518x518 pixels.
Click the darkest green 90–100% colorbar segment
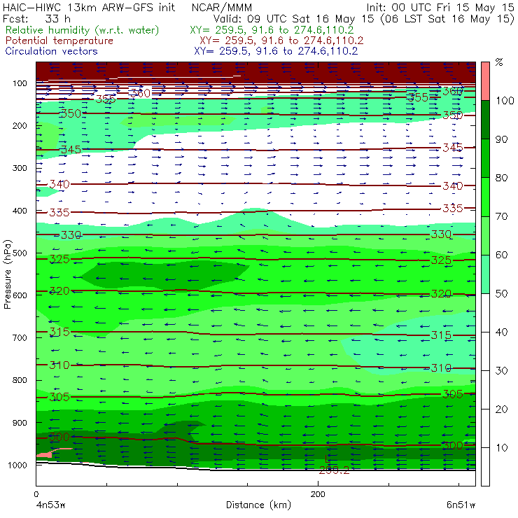pyautogui.click(x=485, y=120)
